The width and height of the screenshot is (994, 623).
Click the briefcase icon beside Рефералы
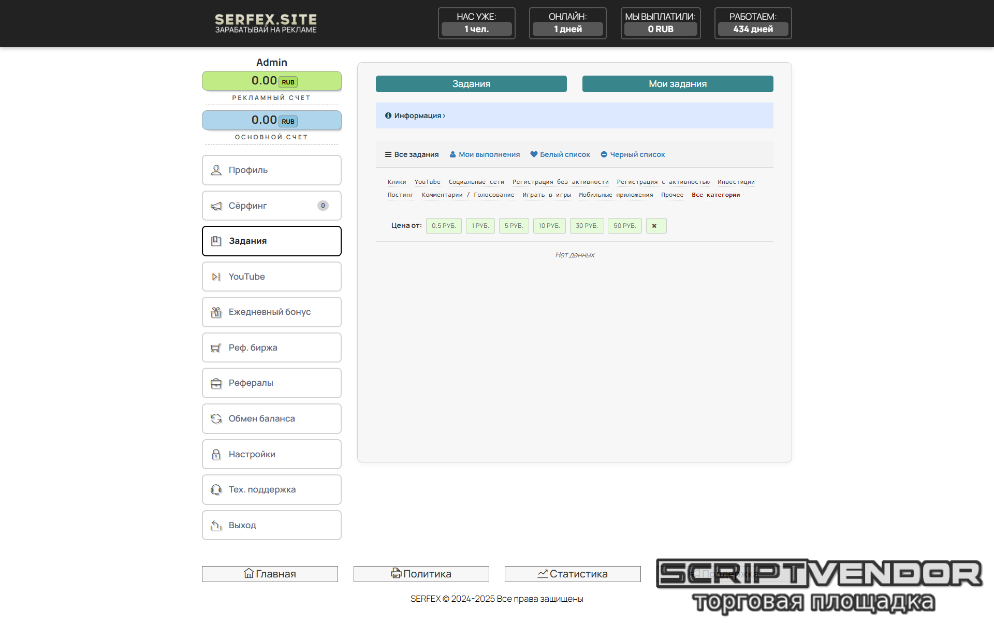(216, 383)
